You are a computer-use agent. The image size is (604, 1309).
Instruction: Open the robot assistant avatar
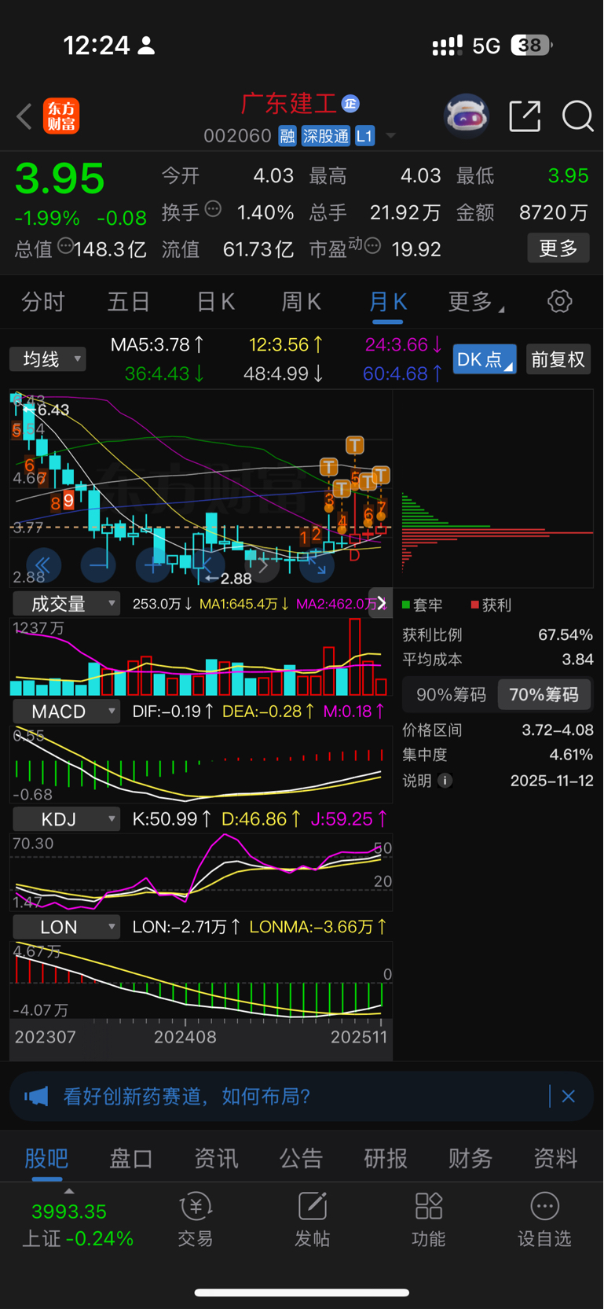[x=467, y=116]
